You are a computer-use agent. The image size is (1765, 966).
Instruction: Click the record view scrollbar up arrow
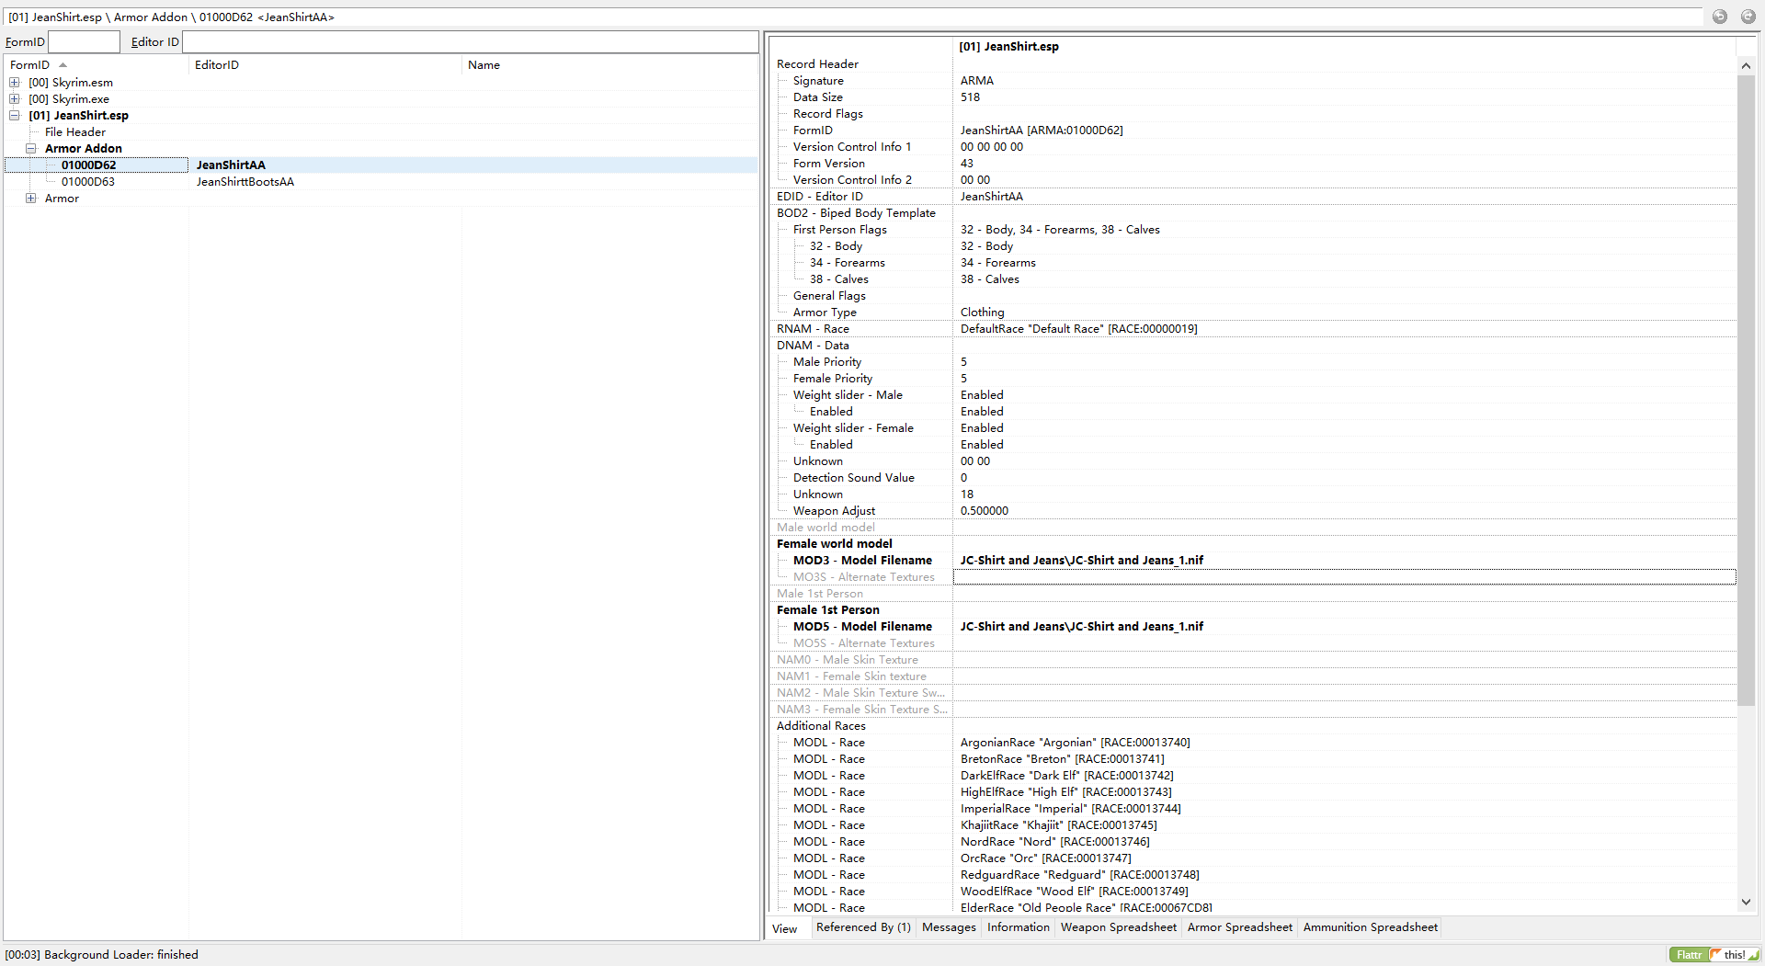tap(1746, 65)
